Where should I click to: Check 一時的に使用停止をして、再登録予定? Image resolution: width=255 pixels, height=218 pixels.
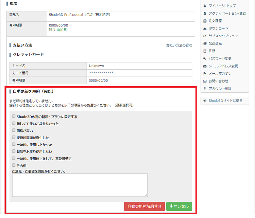(14, 158)
